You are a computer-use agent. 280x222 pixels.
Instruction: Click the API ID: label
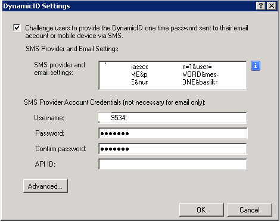tap(45, 164)
